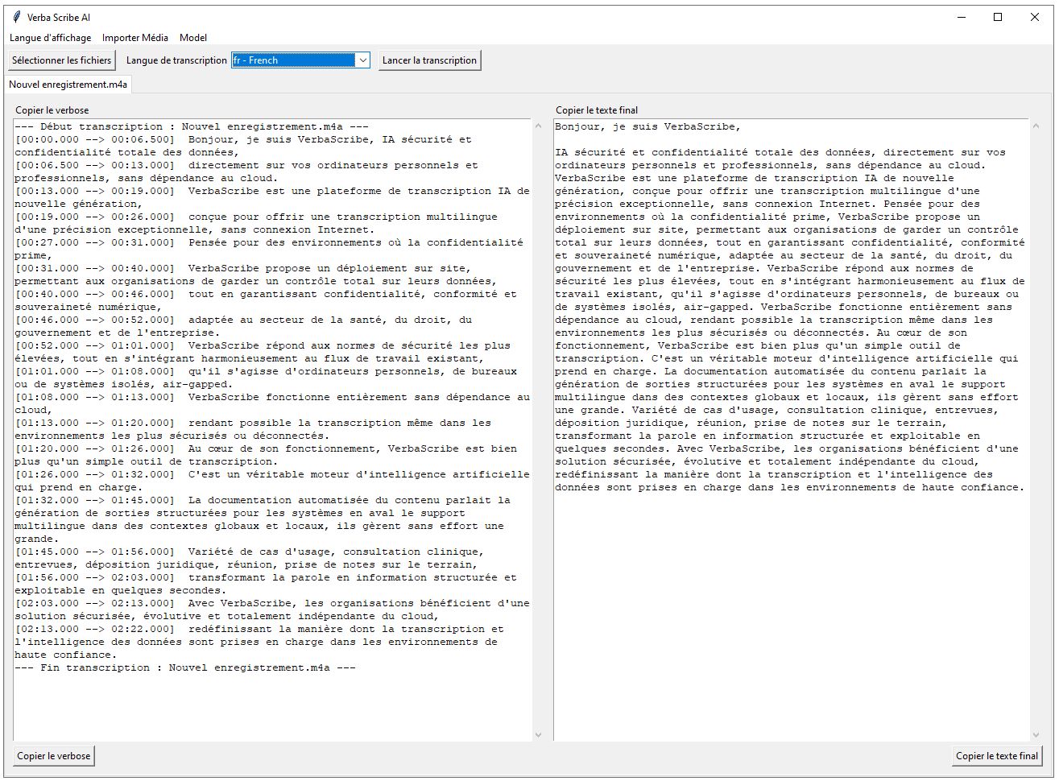This screenshot has width=1059, height=781.
Task: Click timestamp [01:13.000 --> 01:20.000]
Action: [x=94, y=423]
